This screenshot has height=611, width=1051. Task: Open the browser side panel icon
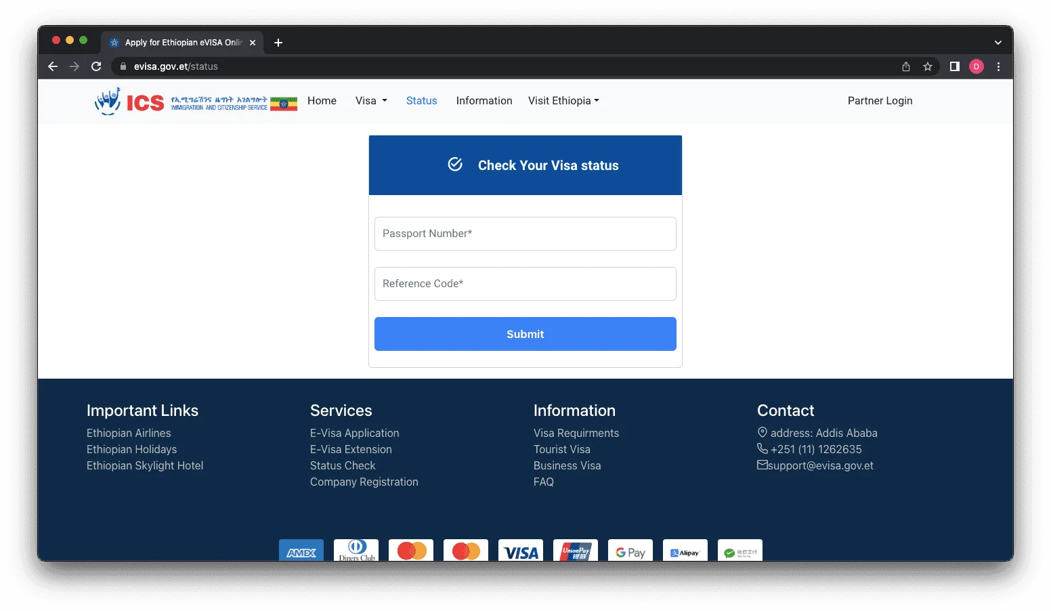[x=955, y=66]
